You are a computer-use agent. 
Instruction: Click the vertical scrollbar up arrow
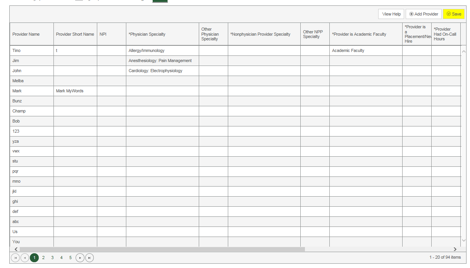click(463, 51)
